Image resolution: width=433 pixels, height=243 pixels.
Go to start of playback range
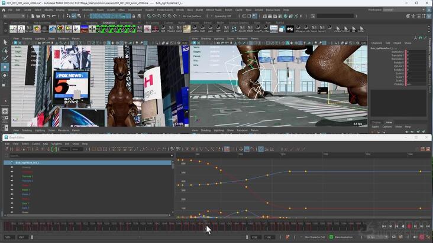[x=384, y=226]
